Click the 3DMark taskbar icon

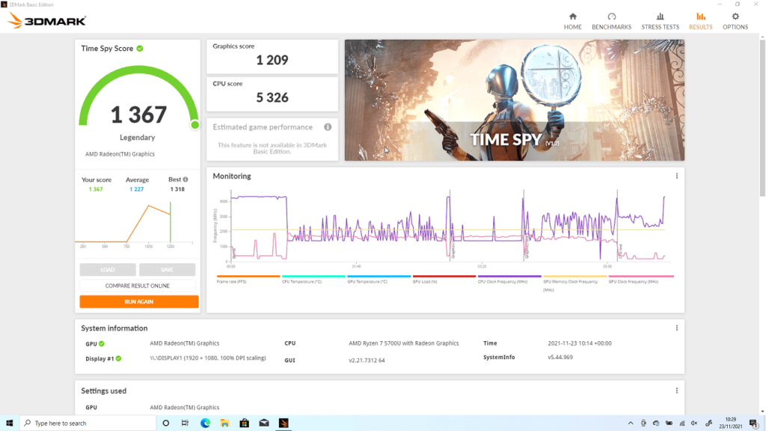pyautogui.click(x=284, y=423)
